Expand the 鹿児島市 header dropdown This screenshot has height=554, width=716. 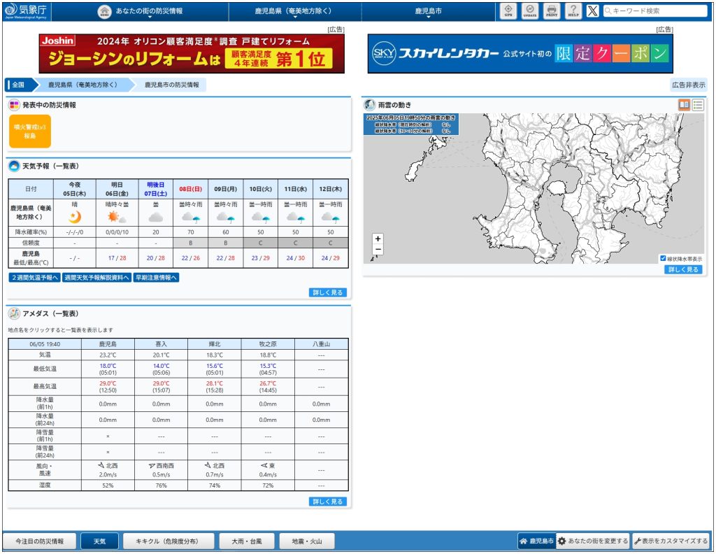(428, 12)
